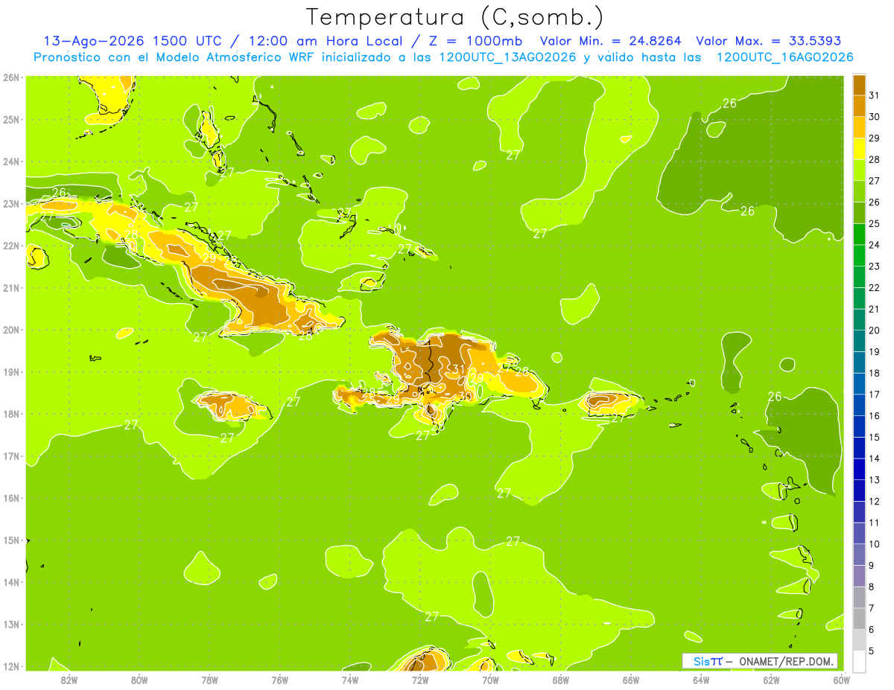
Task: Click the "13" label on the color scale
Action: click(875, 479)
